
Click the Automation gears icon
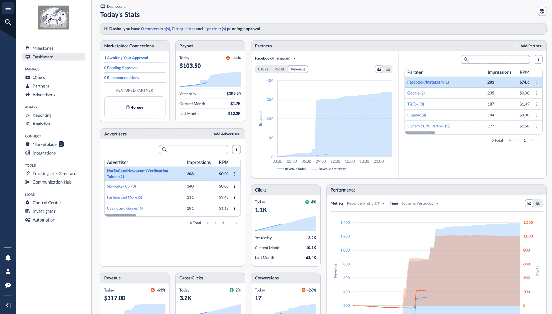coord(28,220)
